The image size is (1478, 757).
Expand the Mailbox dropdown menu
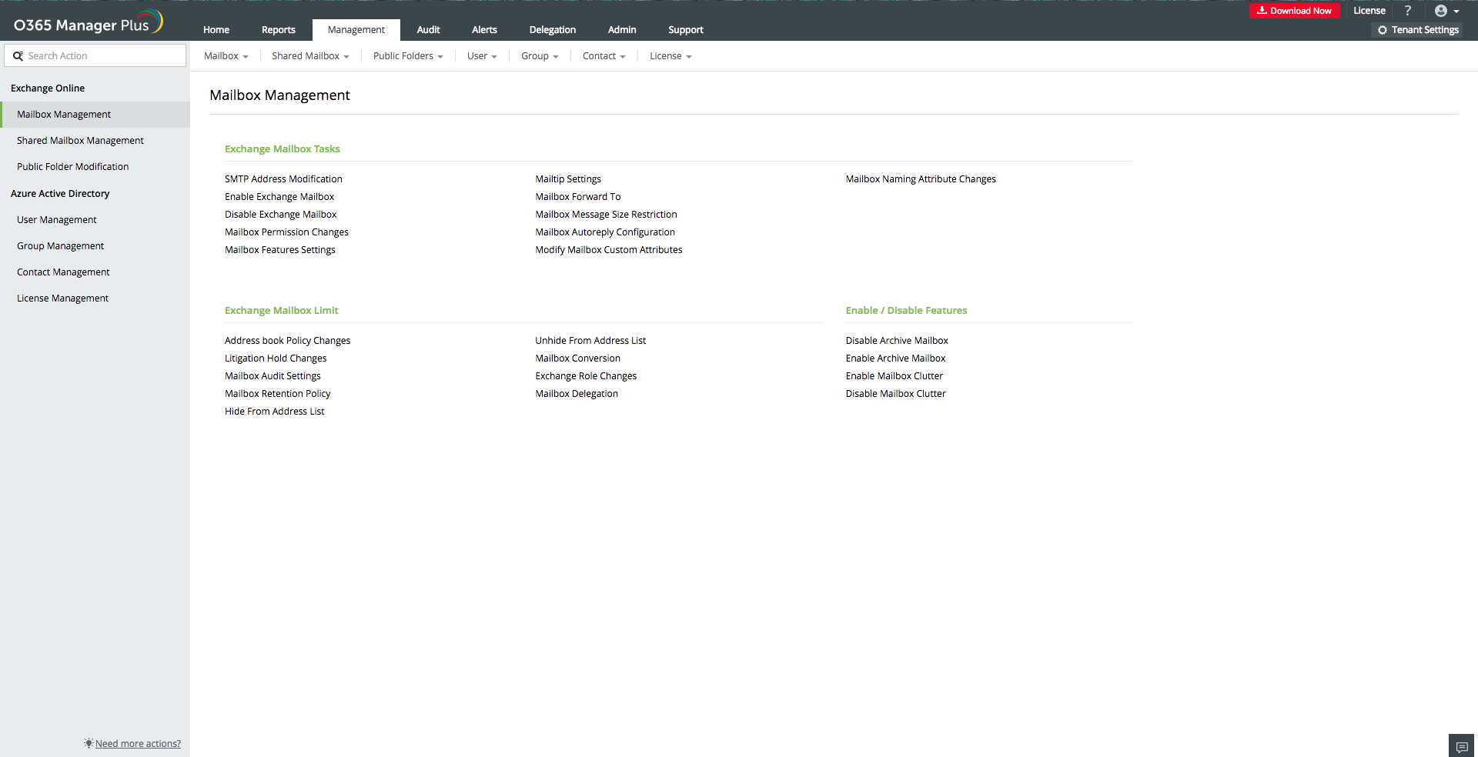tap(226, 56)
